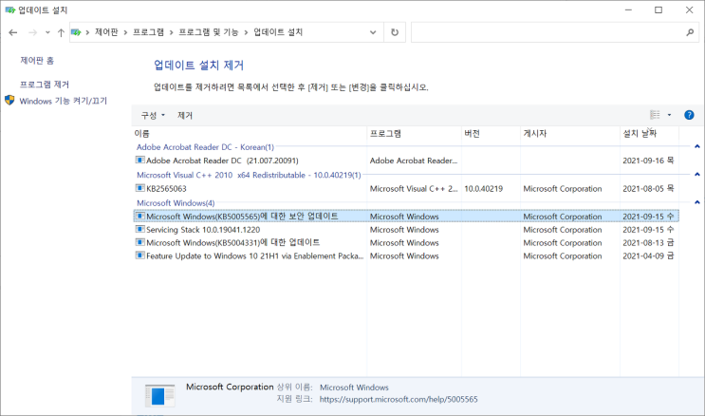Screen dimensions: 705x416
Task: Refresh the update list
Action: (395, 32)
